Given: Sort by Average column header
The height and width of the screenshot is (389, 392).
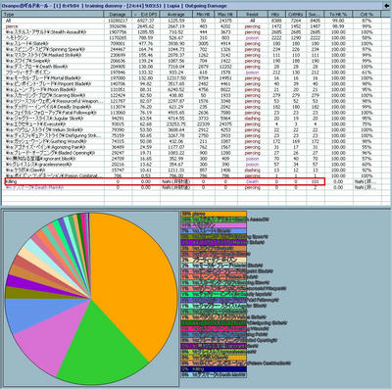Looking at the screenshot, I should (176, 15).
